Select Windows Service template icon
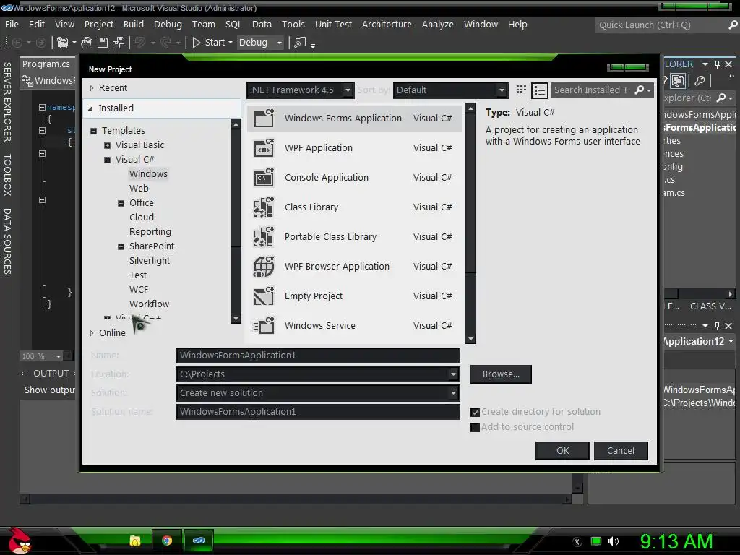The image size is (740, 555). pyautogui.click(x=264, y=326)
